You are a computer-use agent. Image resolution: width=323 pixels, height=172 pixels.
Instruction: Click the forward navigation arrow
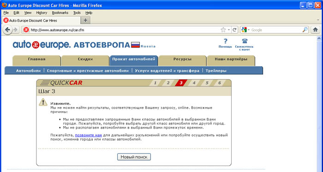click(x=15, y=30)
